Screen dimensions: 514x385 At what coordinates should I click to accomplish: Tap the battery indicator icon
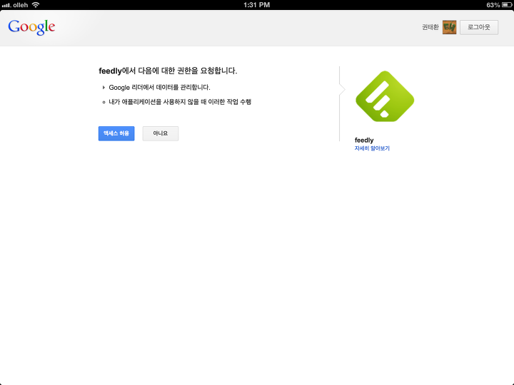[507, 5]
